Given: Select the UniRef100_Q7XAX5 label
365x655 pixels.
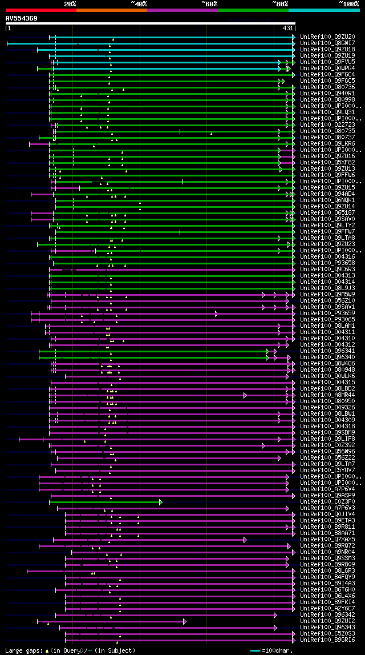Looking at the screenshot, I should (x=327, y=539).
